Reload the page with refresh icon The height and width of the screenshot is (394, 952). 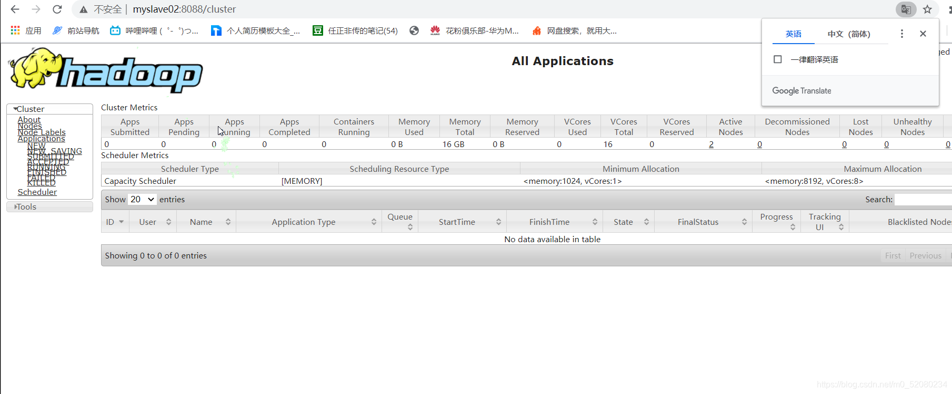57,9
